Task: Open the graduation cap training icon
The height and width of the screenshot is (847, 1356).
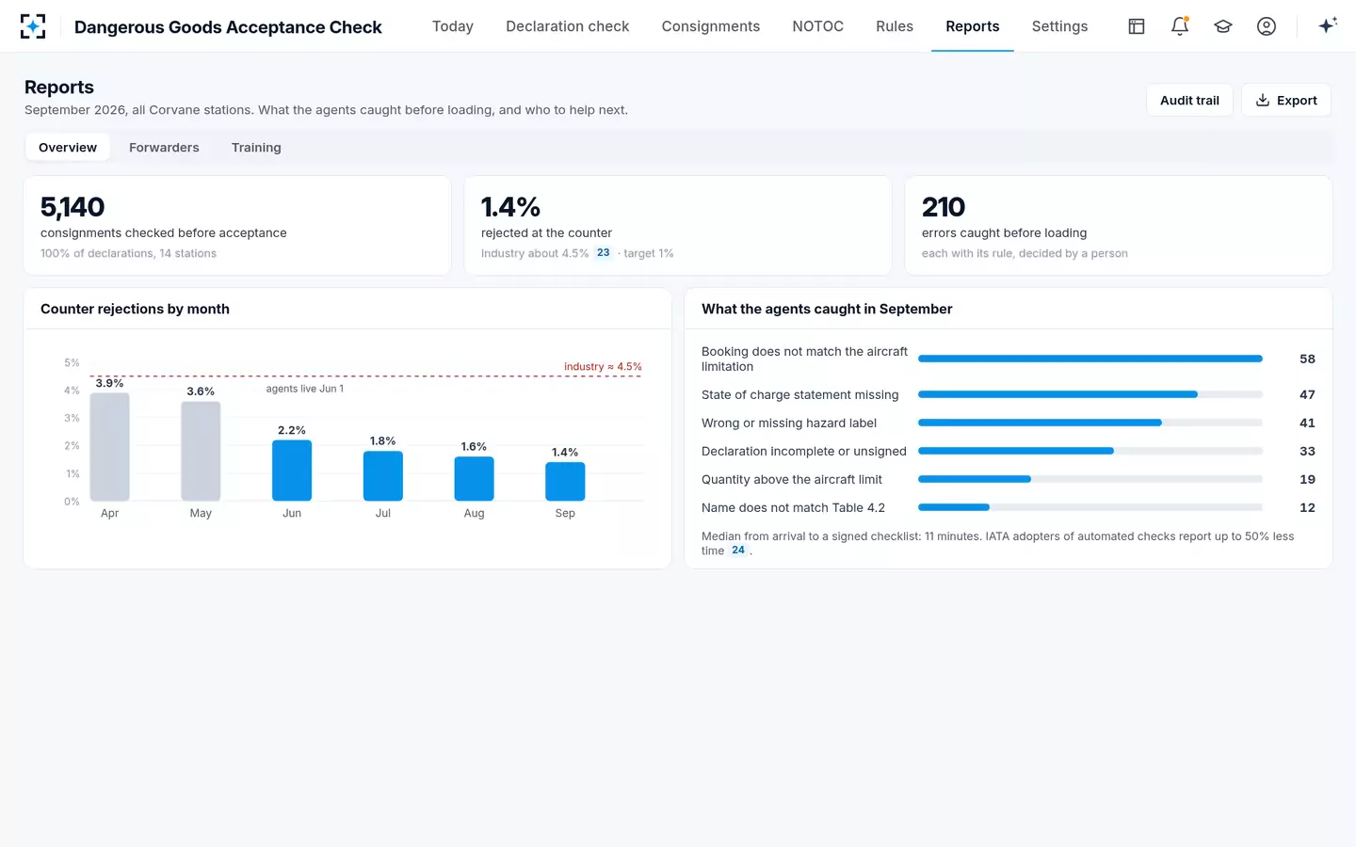Action: 1223,26
